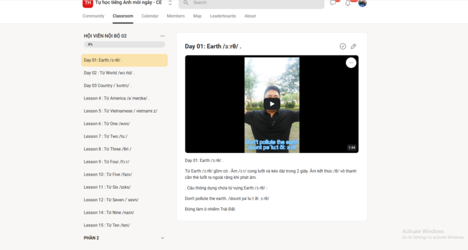468x250 pixels.
Task: Select lesson Day 01: Earth in sidebar
Action: click(124, 60)
